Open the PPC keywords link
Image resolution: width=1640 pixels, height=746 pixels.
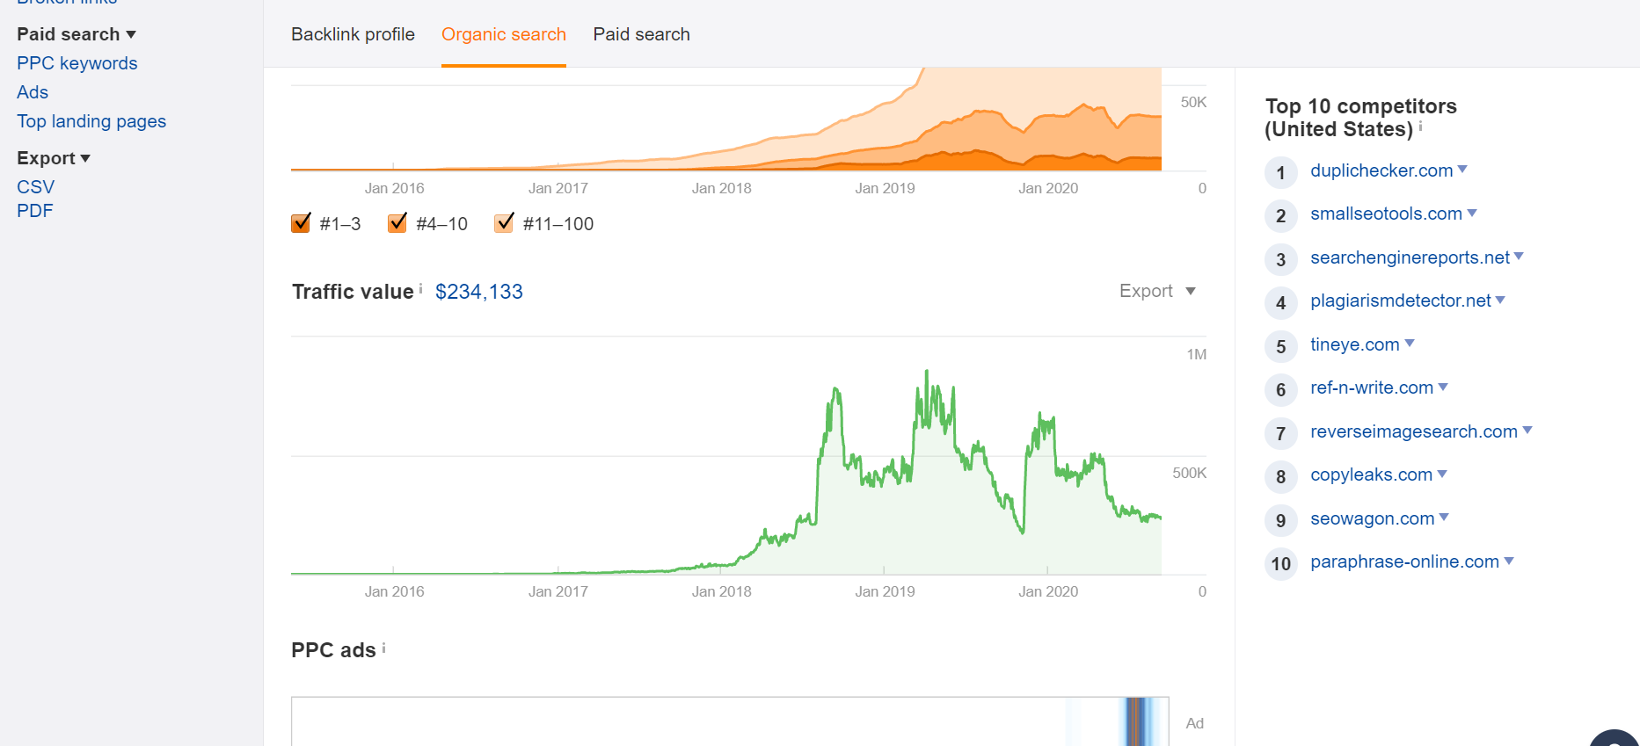(x=77, y=63)
